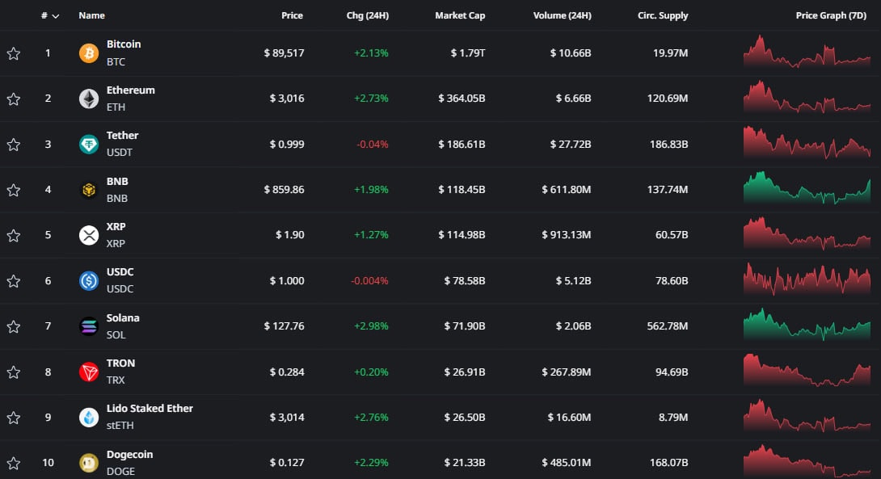881x479 pixels.
Task: Click the BNB coin logo icon
Action: [89, 190]
